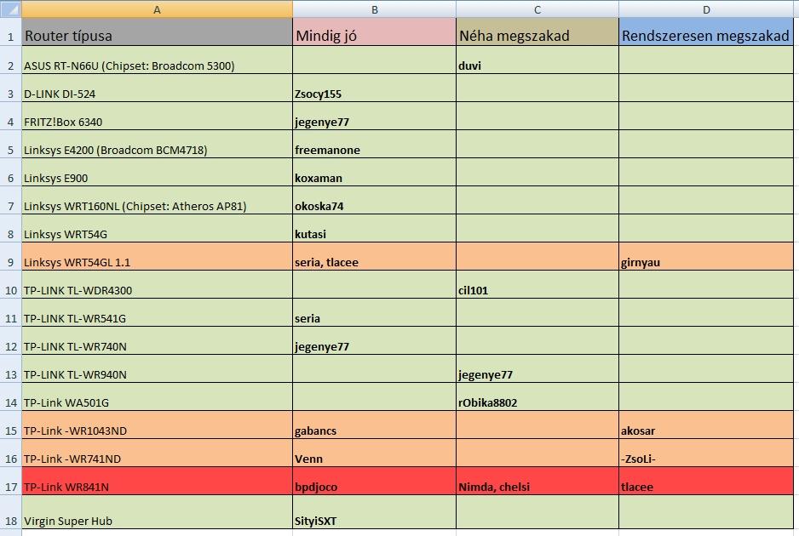Select cell containing 'duvi'
Screen dimensions: 799x536
click(x=537, y=60)
